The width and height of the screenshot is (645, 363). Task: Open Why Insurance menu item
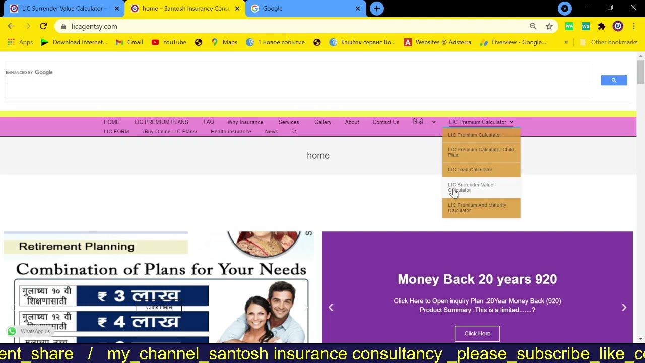pyautogui.click(x=245, y=122)
